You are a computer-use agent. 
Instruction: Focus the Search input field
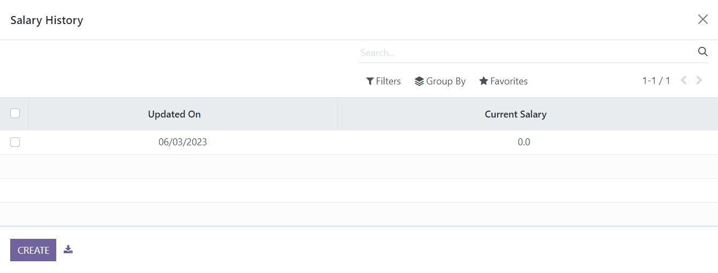pos(527,53)
